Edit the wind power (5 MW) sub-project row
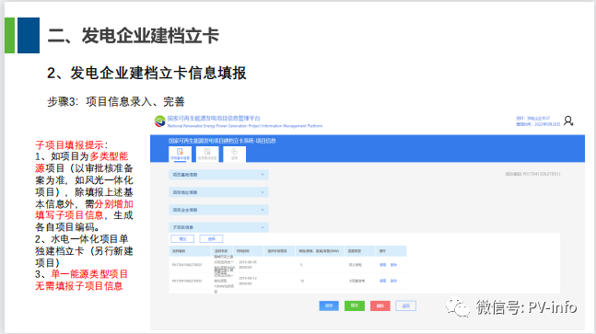This screenshot has height=334, width=596. click(383, 265)
